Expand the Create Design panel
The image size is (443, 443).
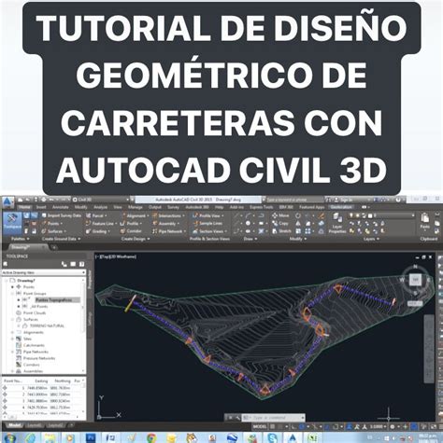click(136, 239)
